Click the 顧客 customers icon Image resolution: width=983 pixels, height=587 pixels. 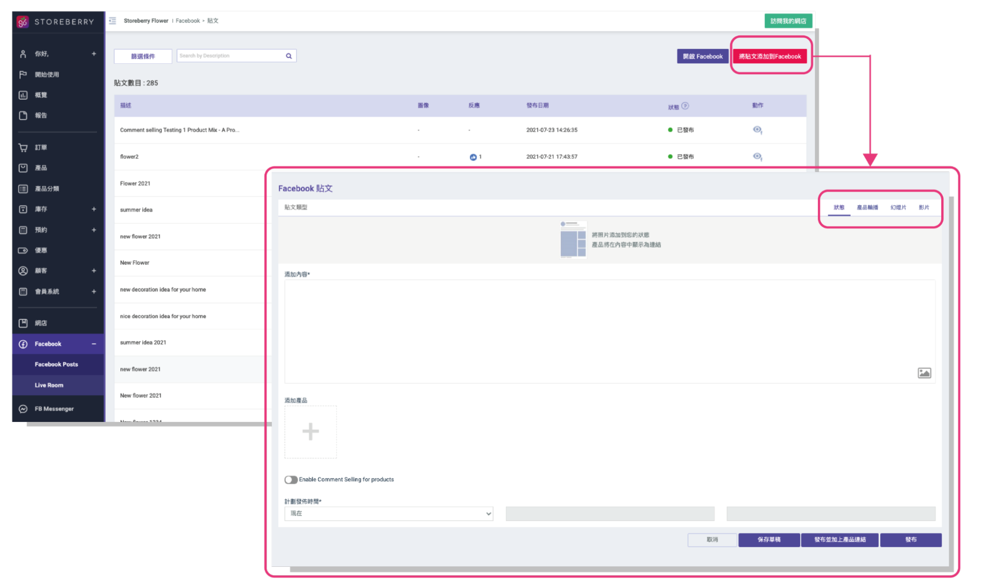(x=23, y=271)
